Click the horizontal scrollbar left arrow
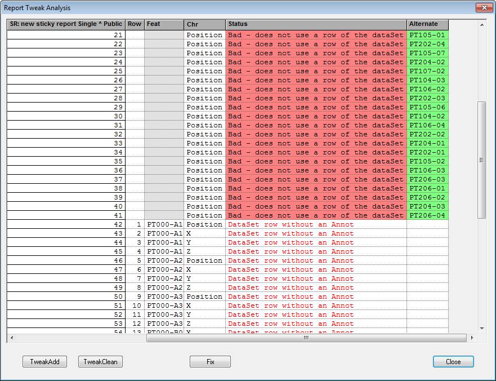The width and height of the screenshot is (496, 381). [11, 338]
